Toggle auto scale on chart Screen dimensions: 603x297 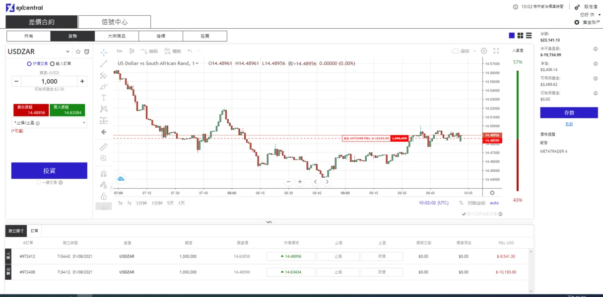coord(494,203)
